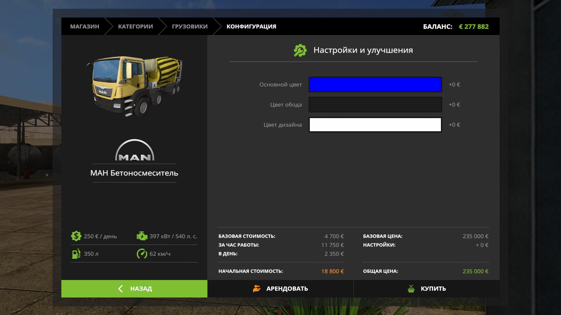561x315 pixels.
Task: Click the concrete mixer truck preview image
Action: (134, 86)
